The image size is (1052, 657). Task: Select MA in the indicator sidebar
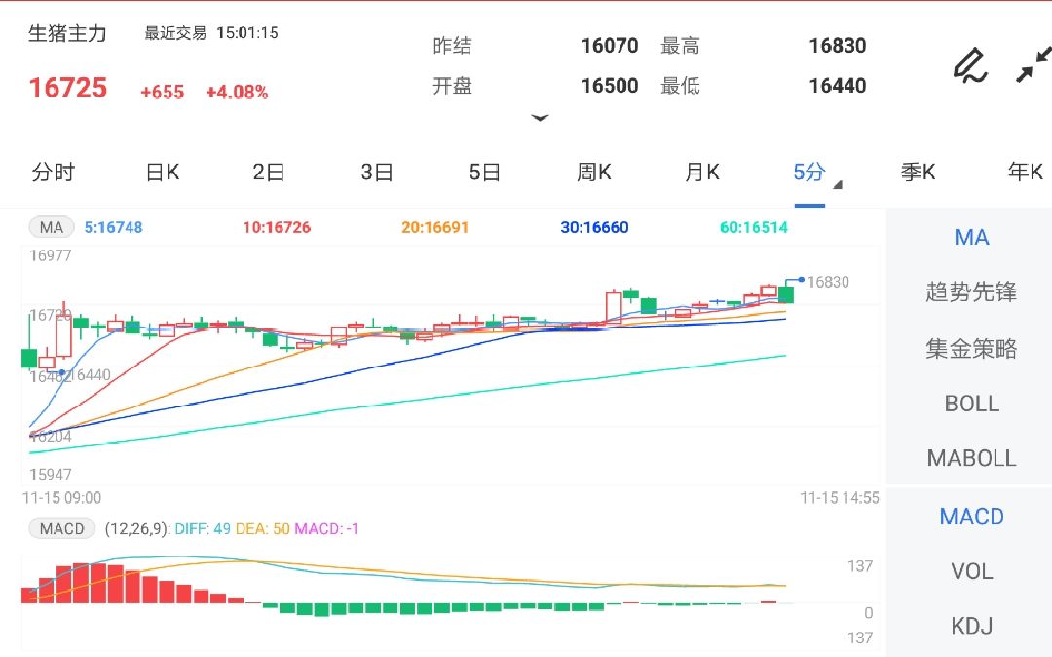tap(971, 237)
